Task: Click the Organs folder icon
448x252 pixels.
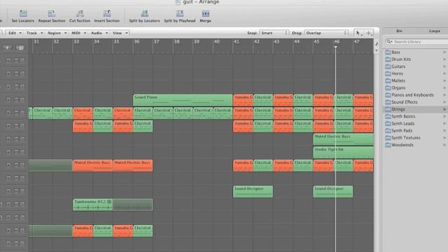Action: point(388,87)
